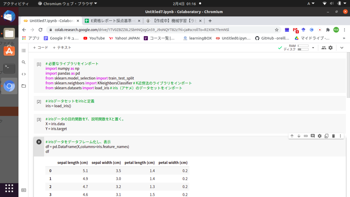350x197 pixels.
Task: Open the table of contents sidebar
Action: coord(24,50)
